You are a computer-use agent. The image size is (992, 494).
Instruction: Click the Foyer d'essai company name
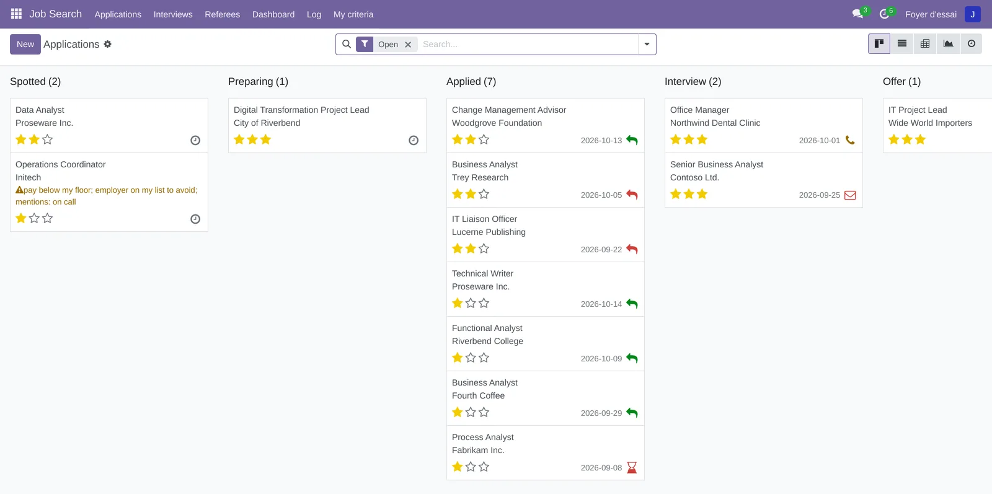[931, 14]
